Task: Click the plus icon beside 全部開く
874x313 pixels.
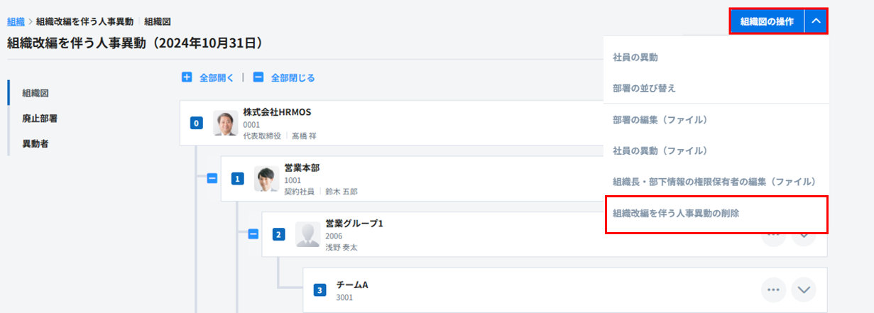Action: coord(187,77)
